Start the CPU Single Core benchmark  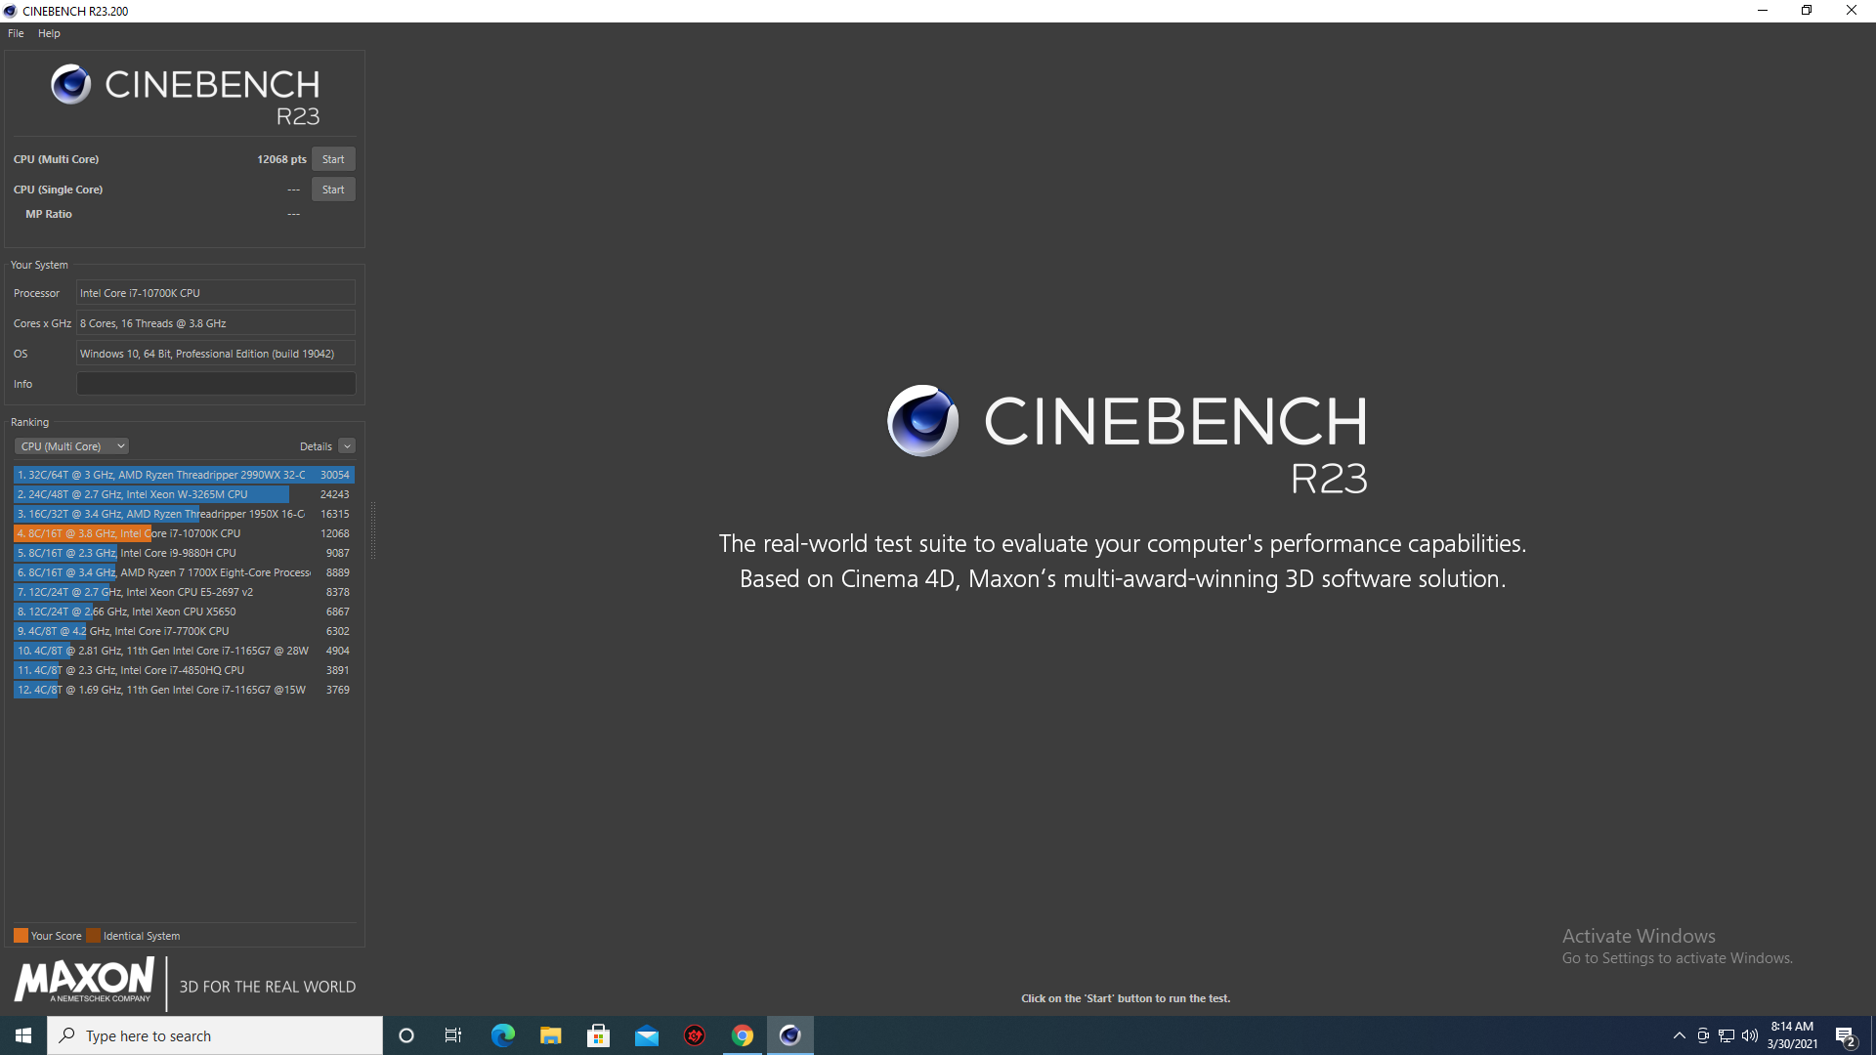tap(333, 190)
